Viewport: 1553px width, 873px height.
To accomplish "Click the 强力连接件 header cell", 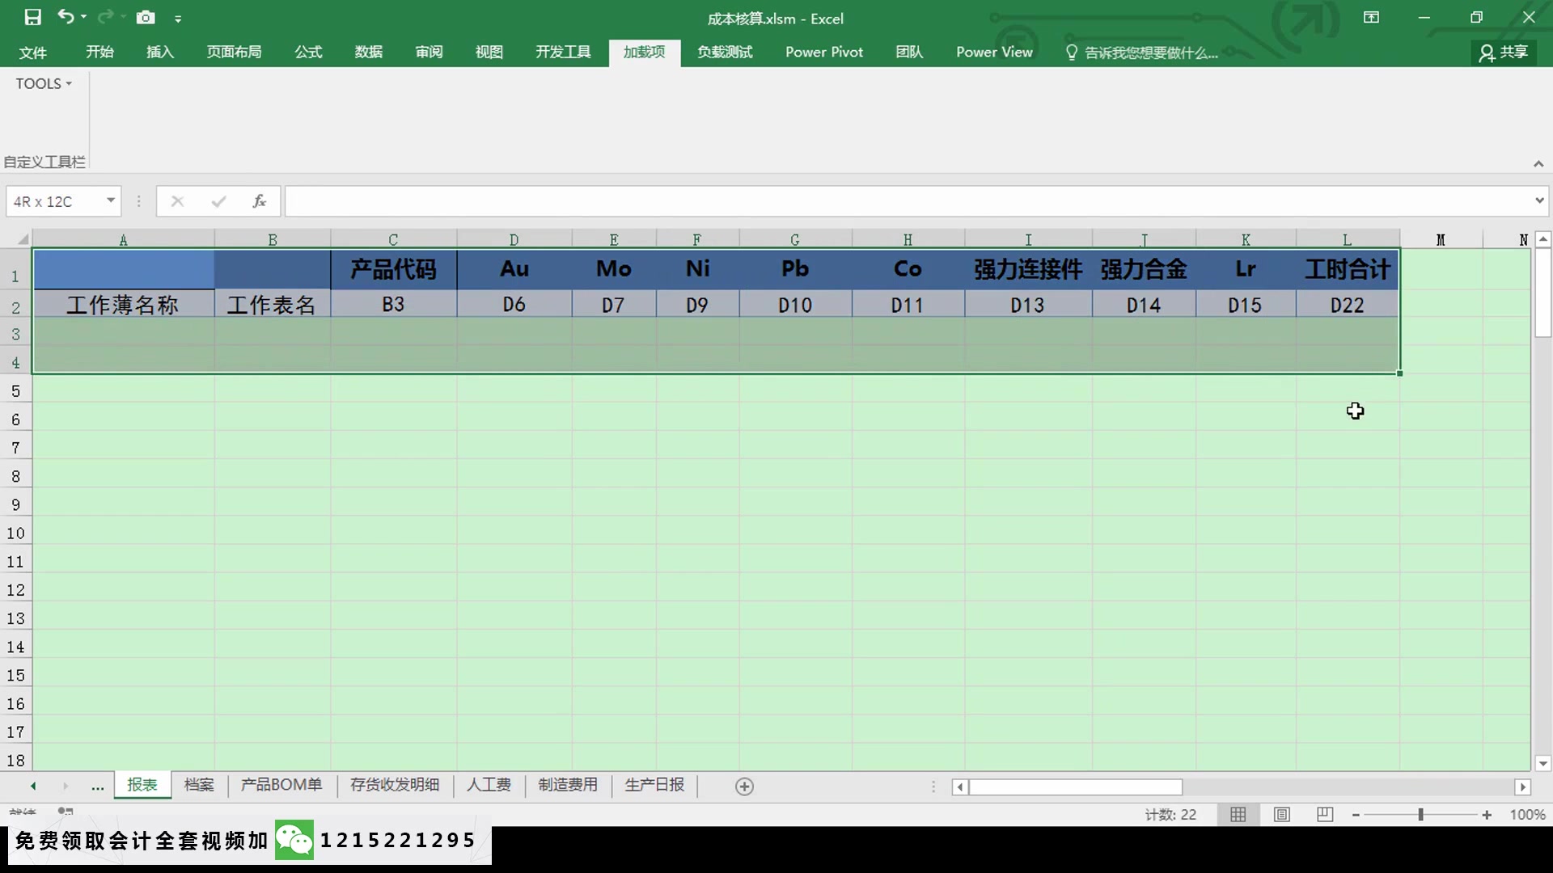I will click(1028, 269).
